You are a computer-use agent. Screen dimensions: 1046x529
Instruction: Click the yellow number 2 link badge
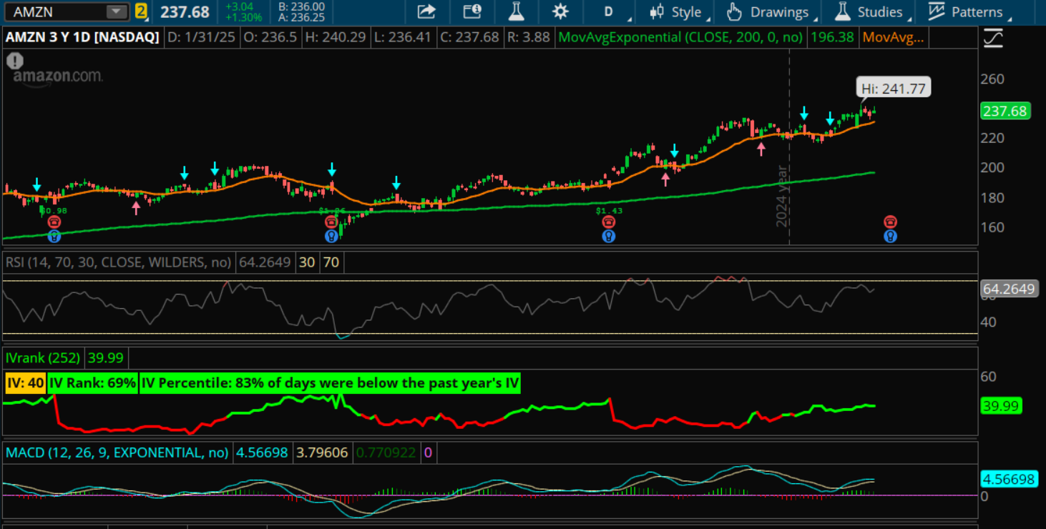(x=141, y=11)
